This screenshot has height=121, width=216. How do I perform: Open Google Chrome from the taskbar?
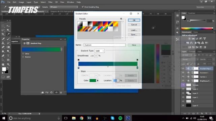tap(82, 118)
